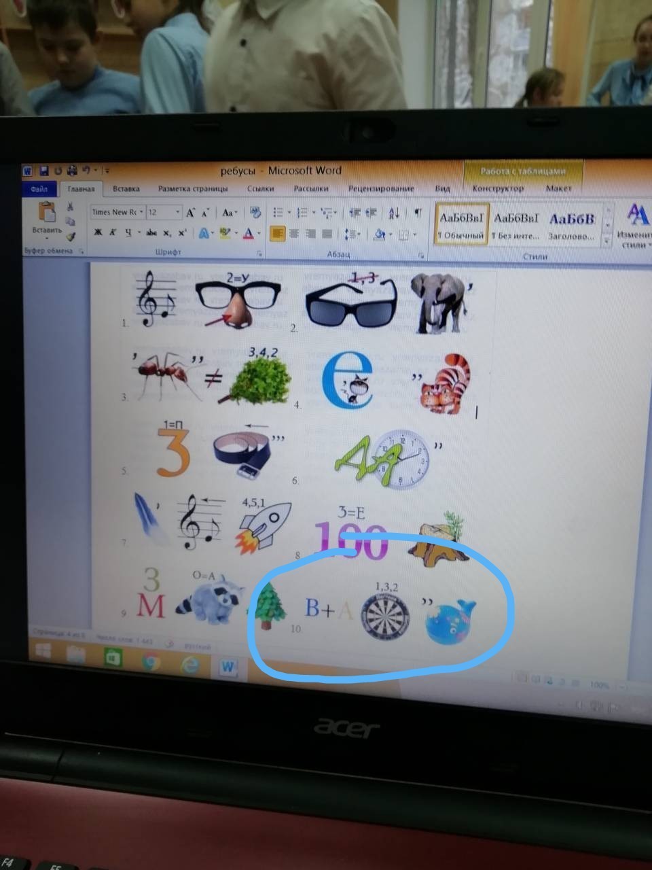Open the Абзац dialog launcher

[x=421, y=256]
